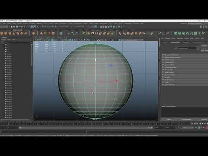Click Load Attributes button in Attribute Editor
This screenshot has width=208, height=156.
(186, 120)
